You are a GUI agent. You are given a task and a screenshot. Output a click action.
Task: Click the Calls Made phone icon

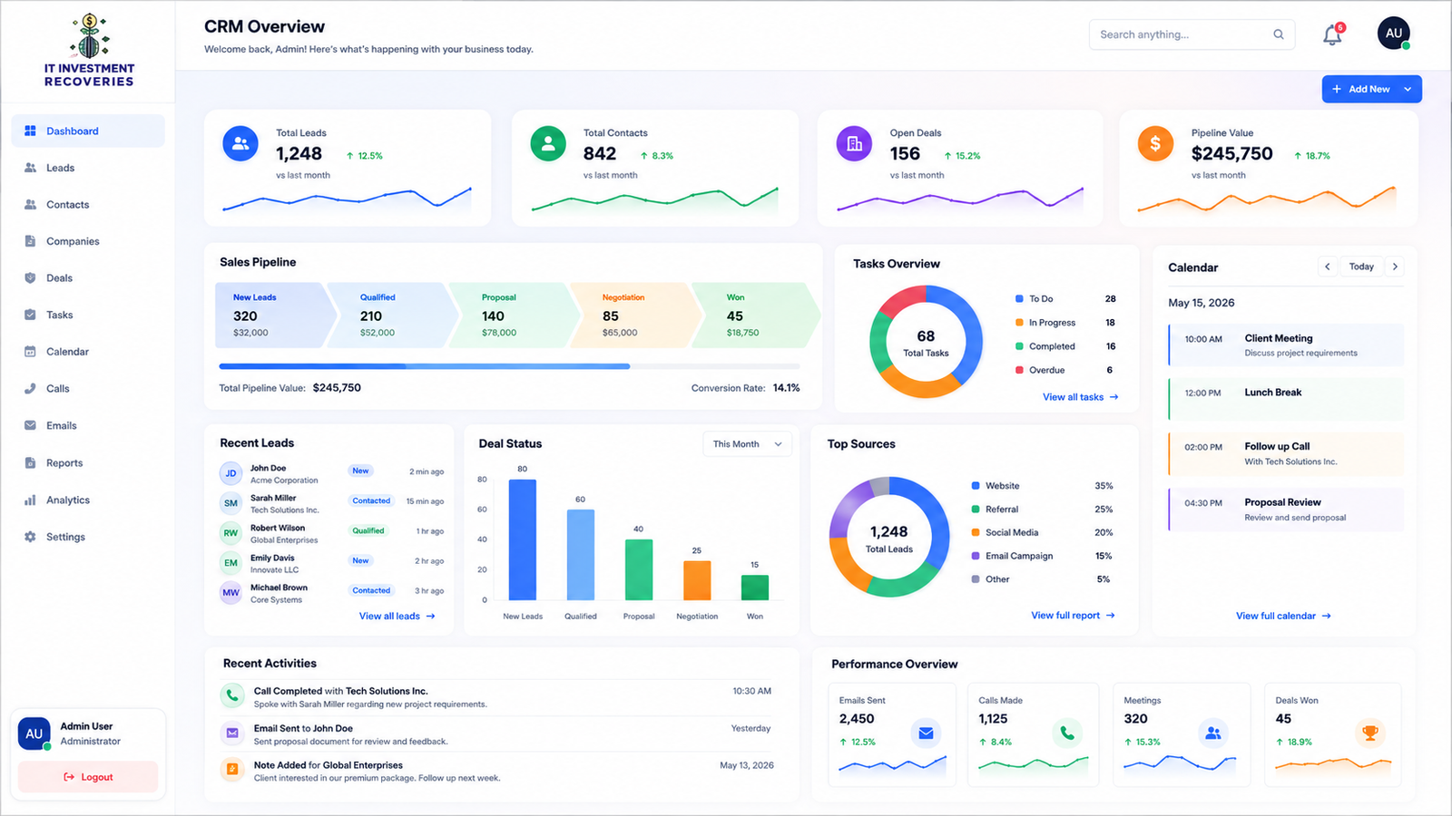(1067, 733)
